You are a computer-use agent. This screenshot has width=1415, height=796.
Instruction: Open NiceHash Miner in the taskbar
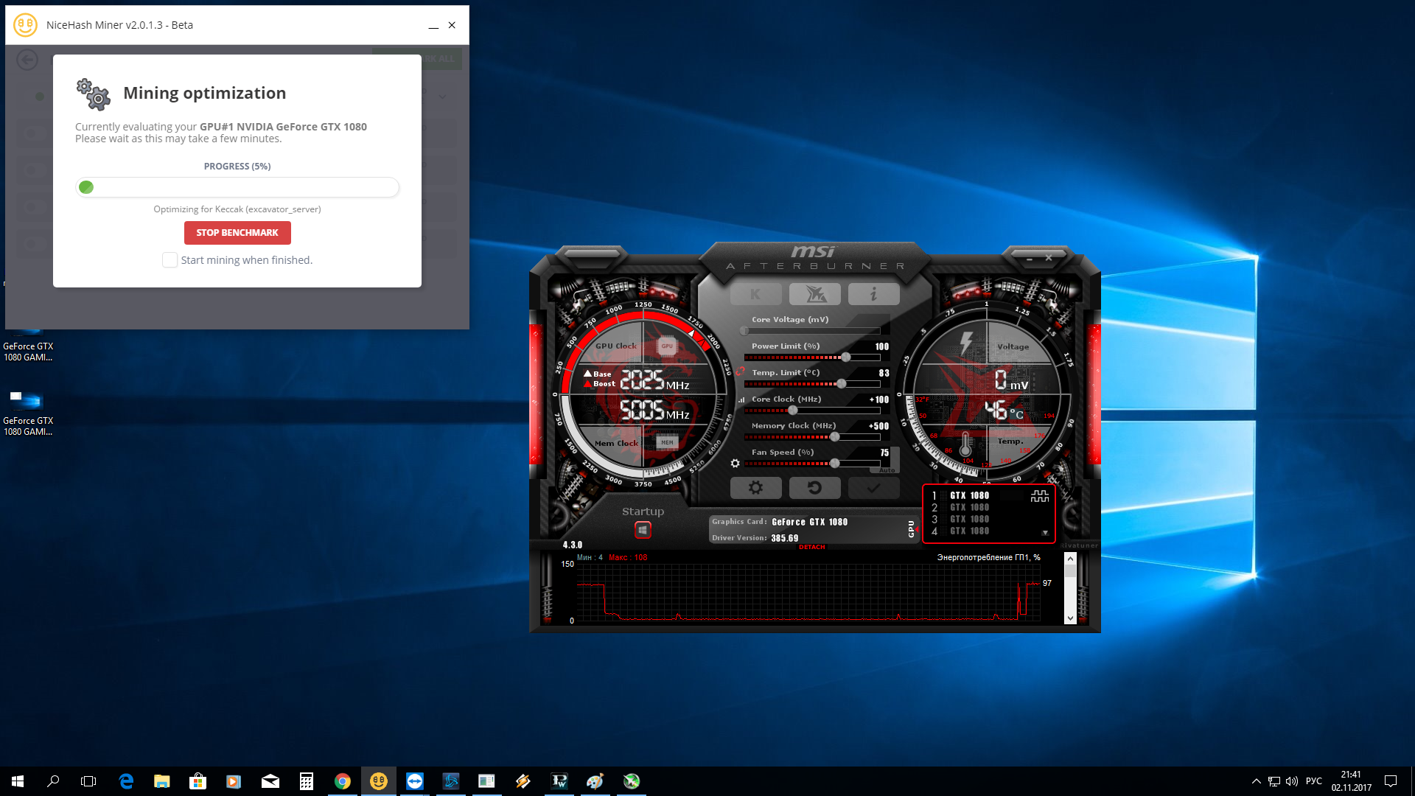coord(379,781)
